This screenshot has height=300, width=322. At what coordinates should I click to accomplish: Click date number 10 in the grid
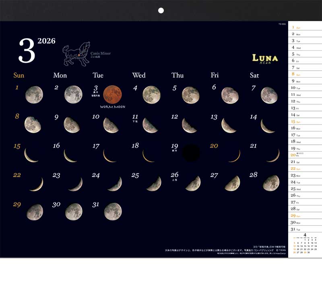(x=96, y=116)
